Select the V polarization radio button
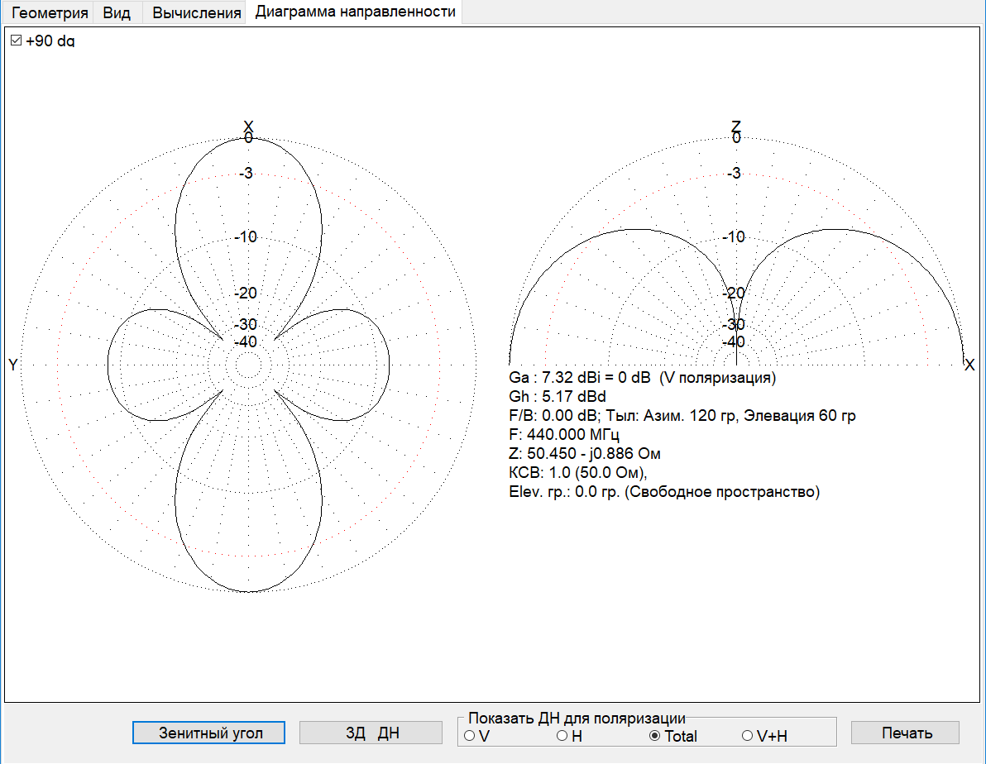The height and width of the screenshot is (764, 986). coord(469,736)
